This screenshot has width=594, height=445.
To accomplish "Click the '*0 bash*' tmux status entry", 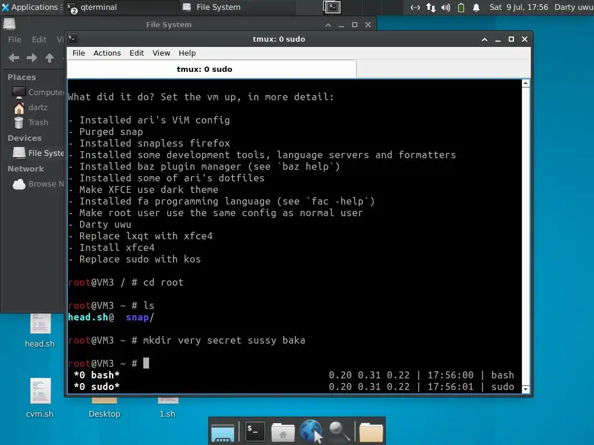I will (97, 375).
